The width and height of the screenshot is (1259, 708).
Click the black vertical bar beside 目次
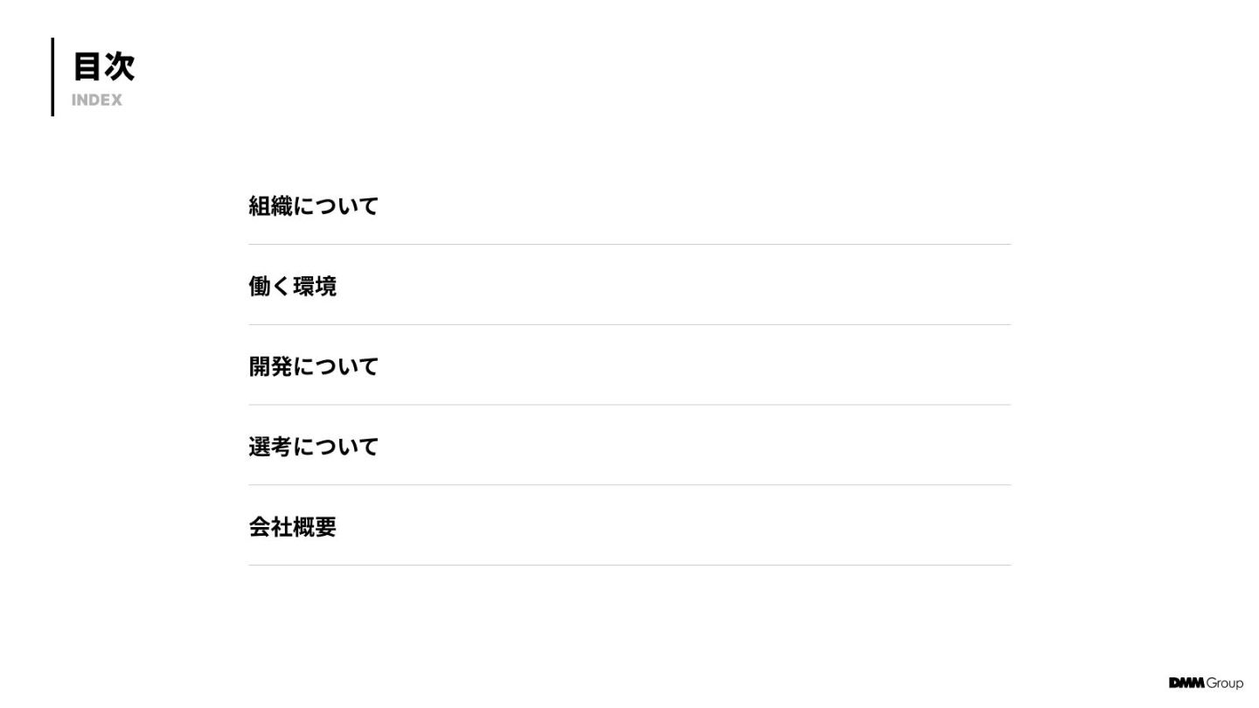tap(52, 77)
